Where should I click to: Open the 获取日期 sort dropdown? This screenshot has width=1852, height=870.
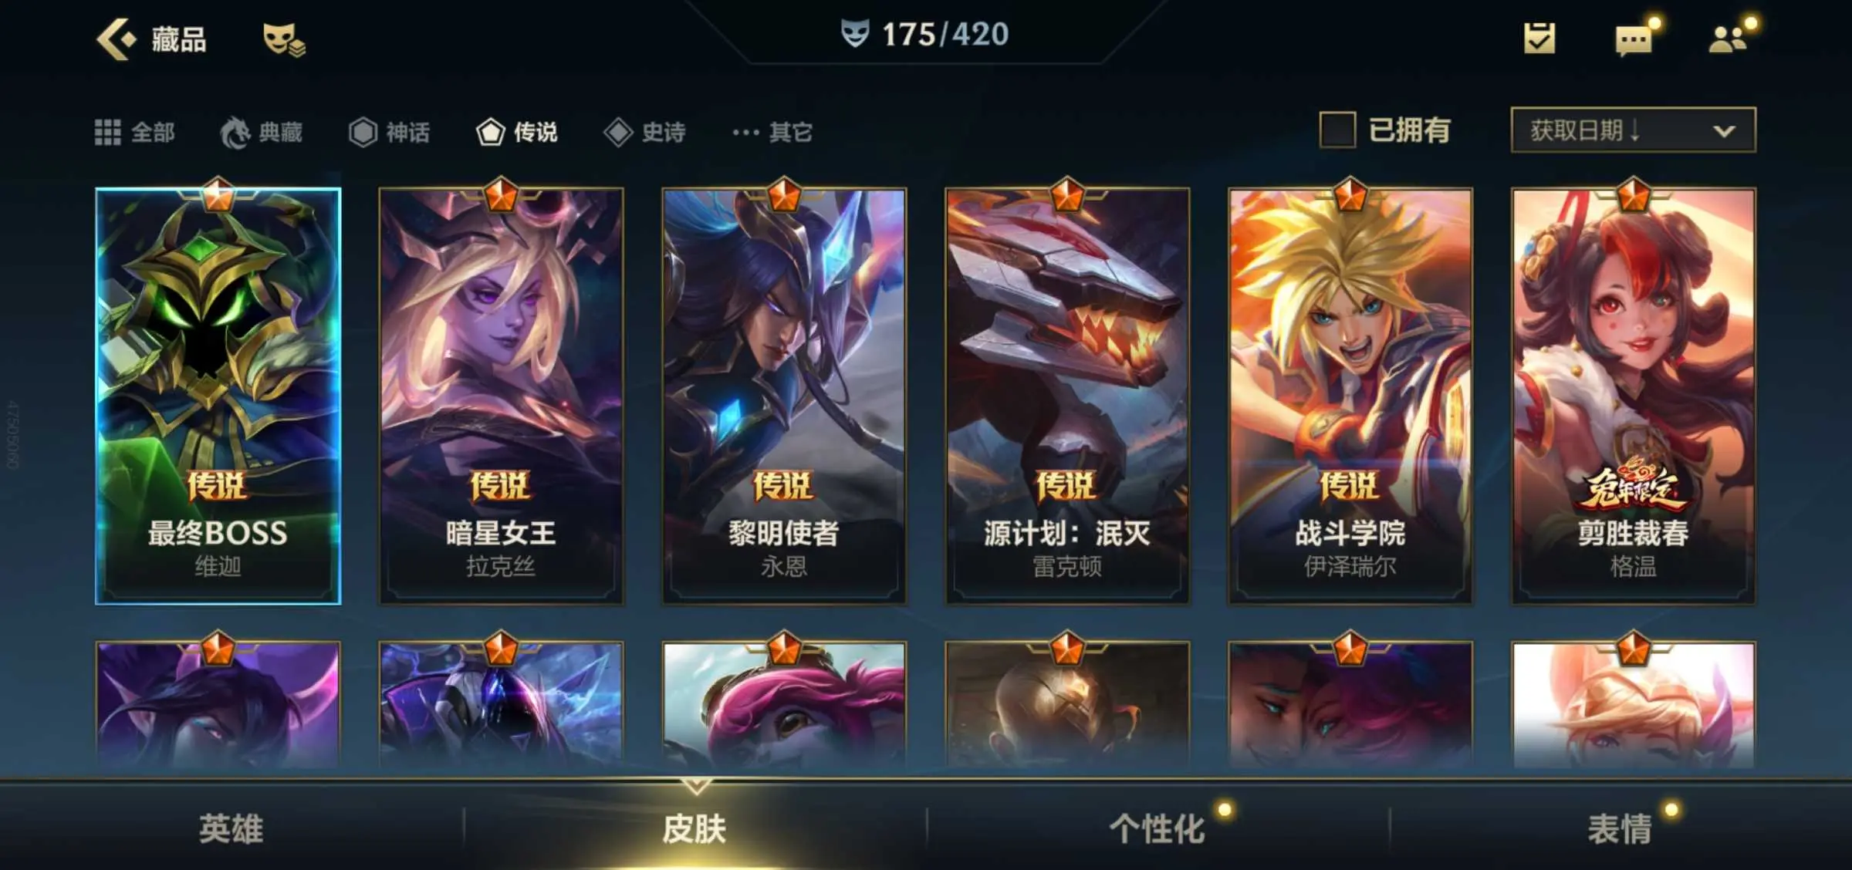click(1633, 130)
